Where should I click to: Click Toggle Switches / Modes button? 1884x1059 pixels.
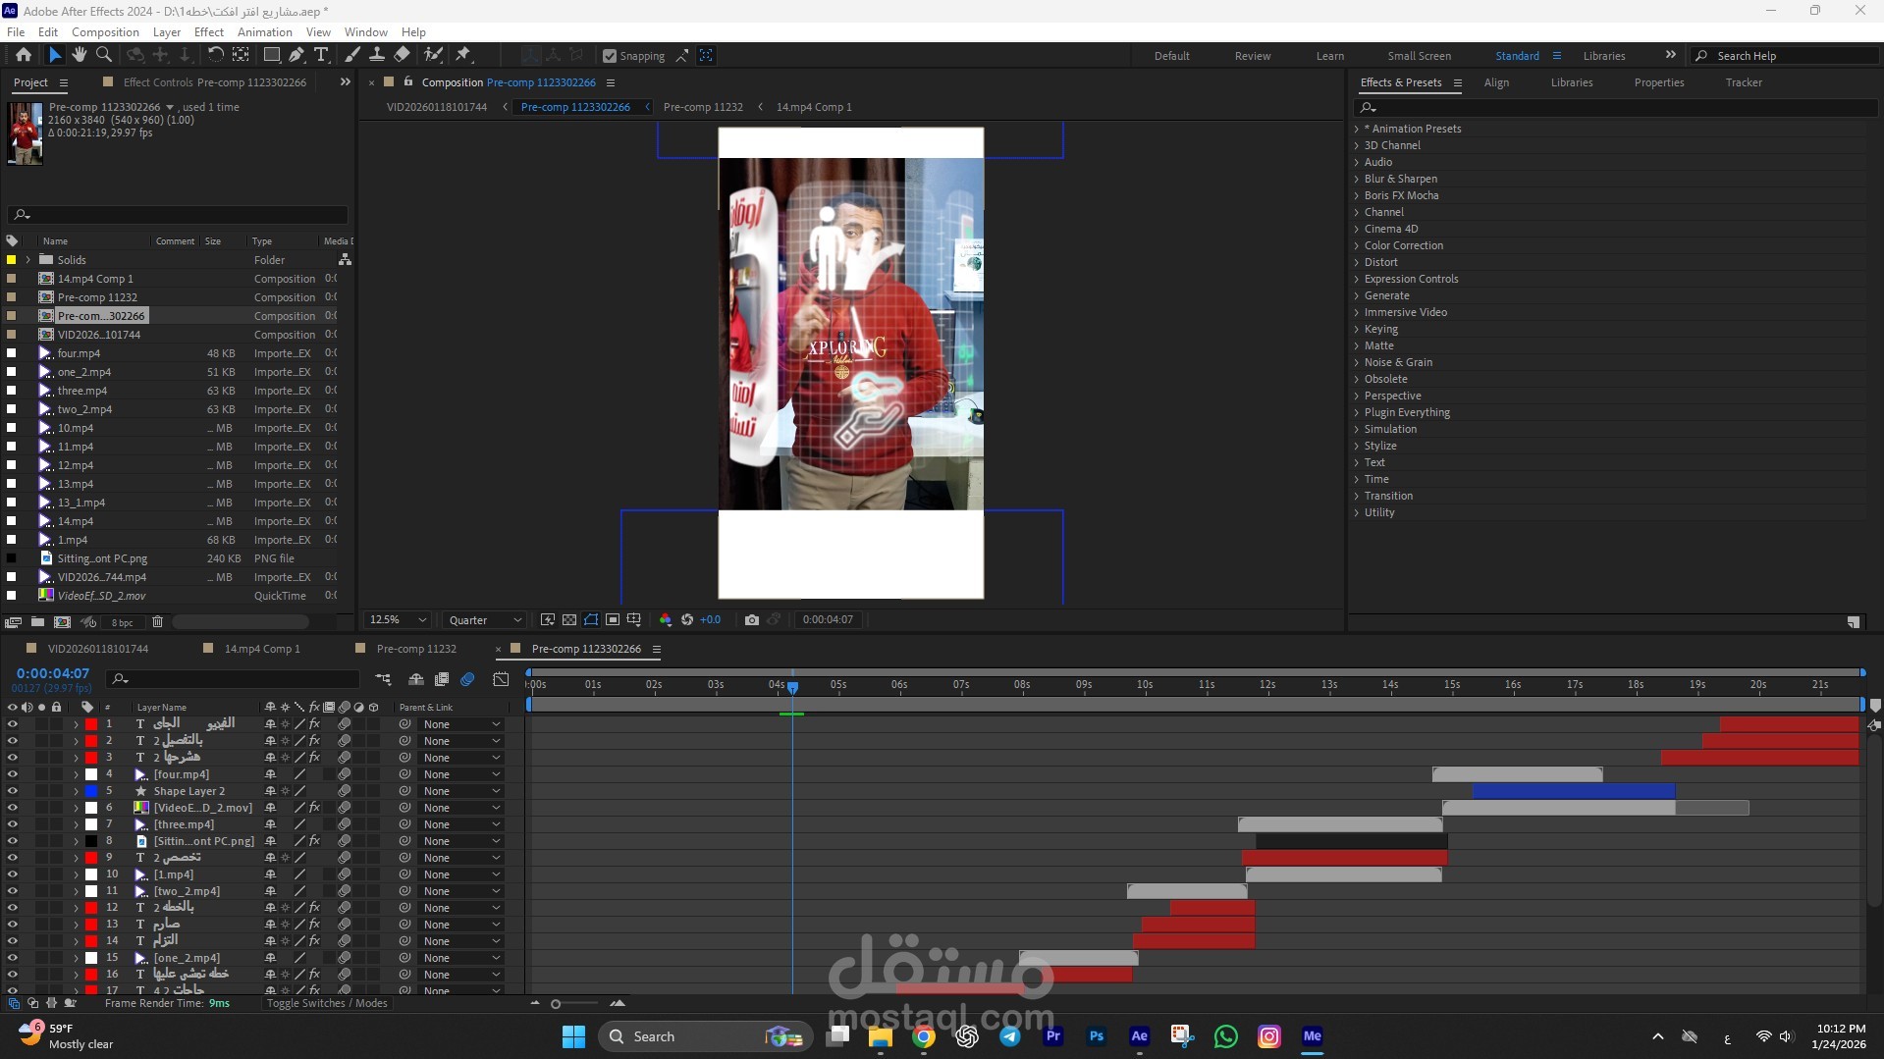coord(327,1003)
